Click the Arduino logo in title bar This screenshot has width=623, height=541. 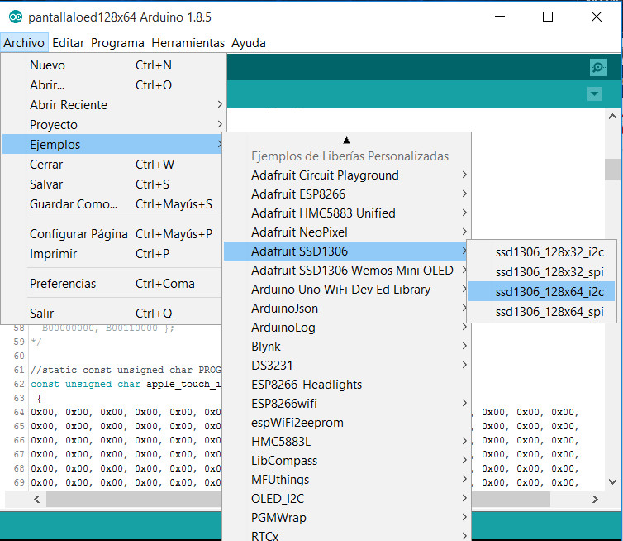(14, 17)
